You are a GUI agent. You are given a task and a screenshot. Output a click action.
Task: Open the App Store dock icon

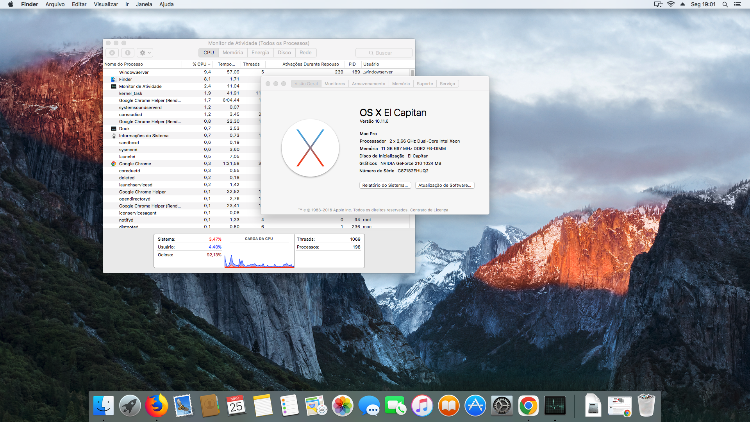coord(475,406)
